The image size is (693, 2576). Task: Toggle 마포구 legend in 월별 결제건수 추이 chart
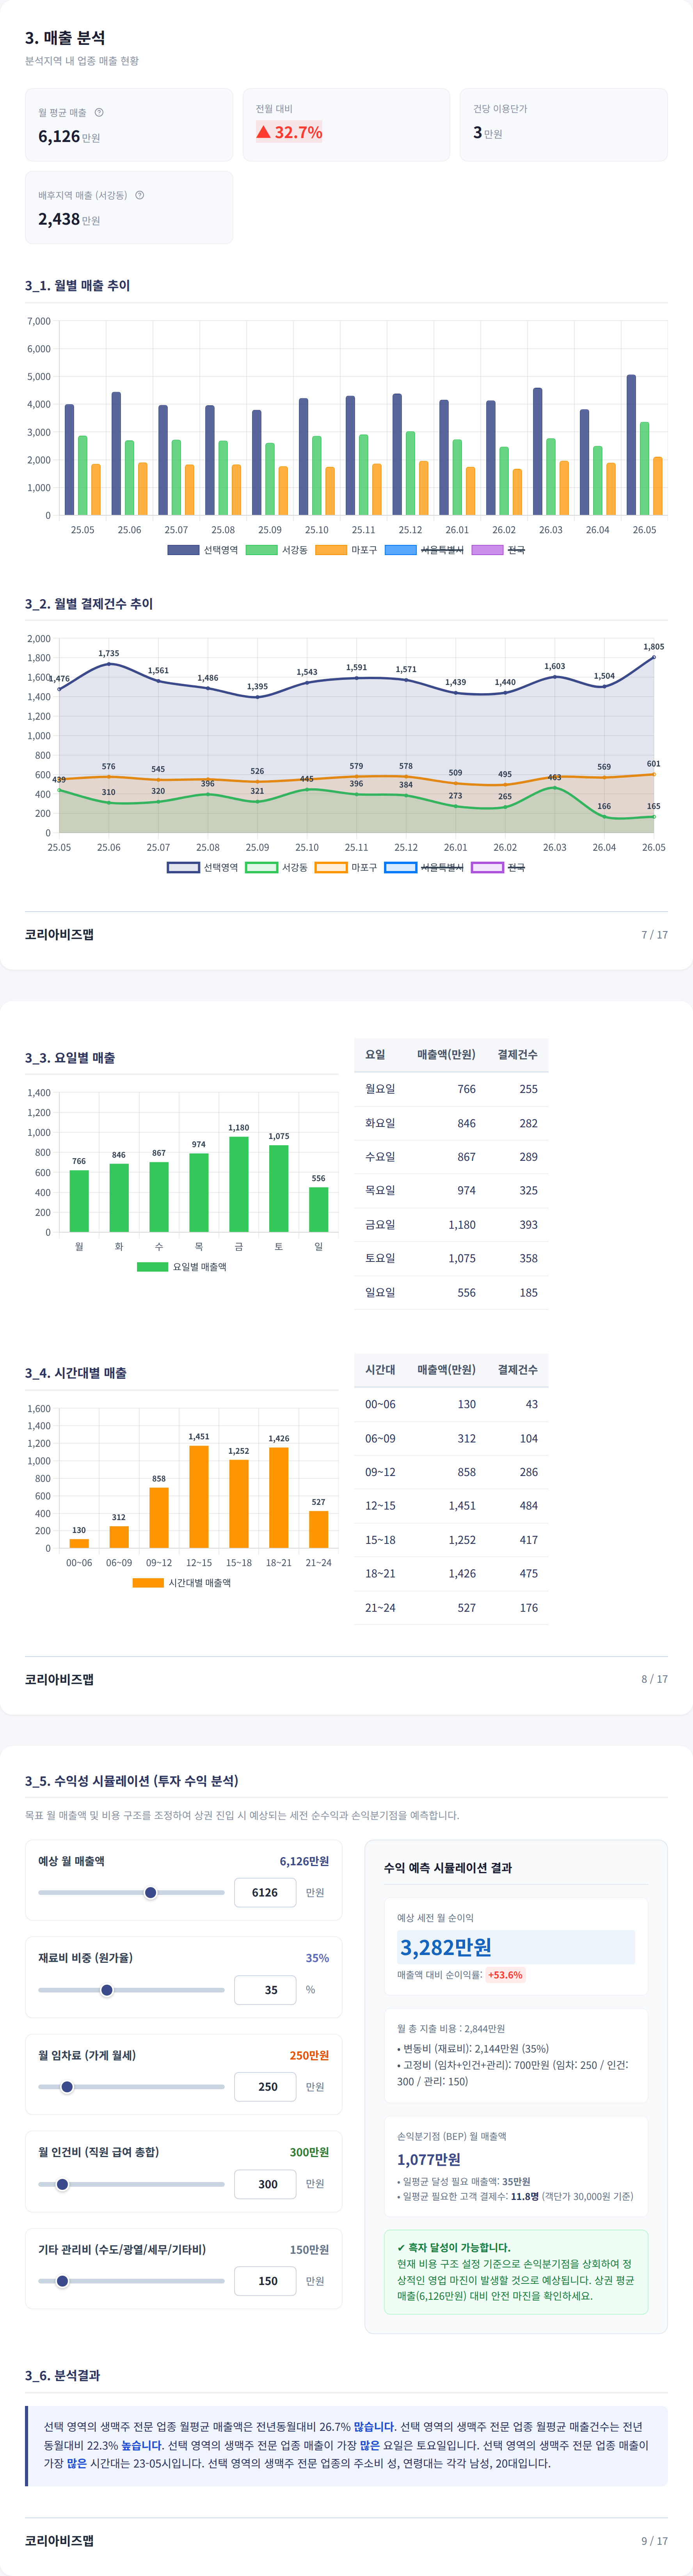pos(346,867)
